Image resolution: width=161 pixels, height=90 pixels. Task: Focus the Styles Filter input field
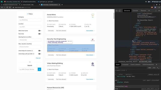(131, 68)
